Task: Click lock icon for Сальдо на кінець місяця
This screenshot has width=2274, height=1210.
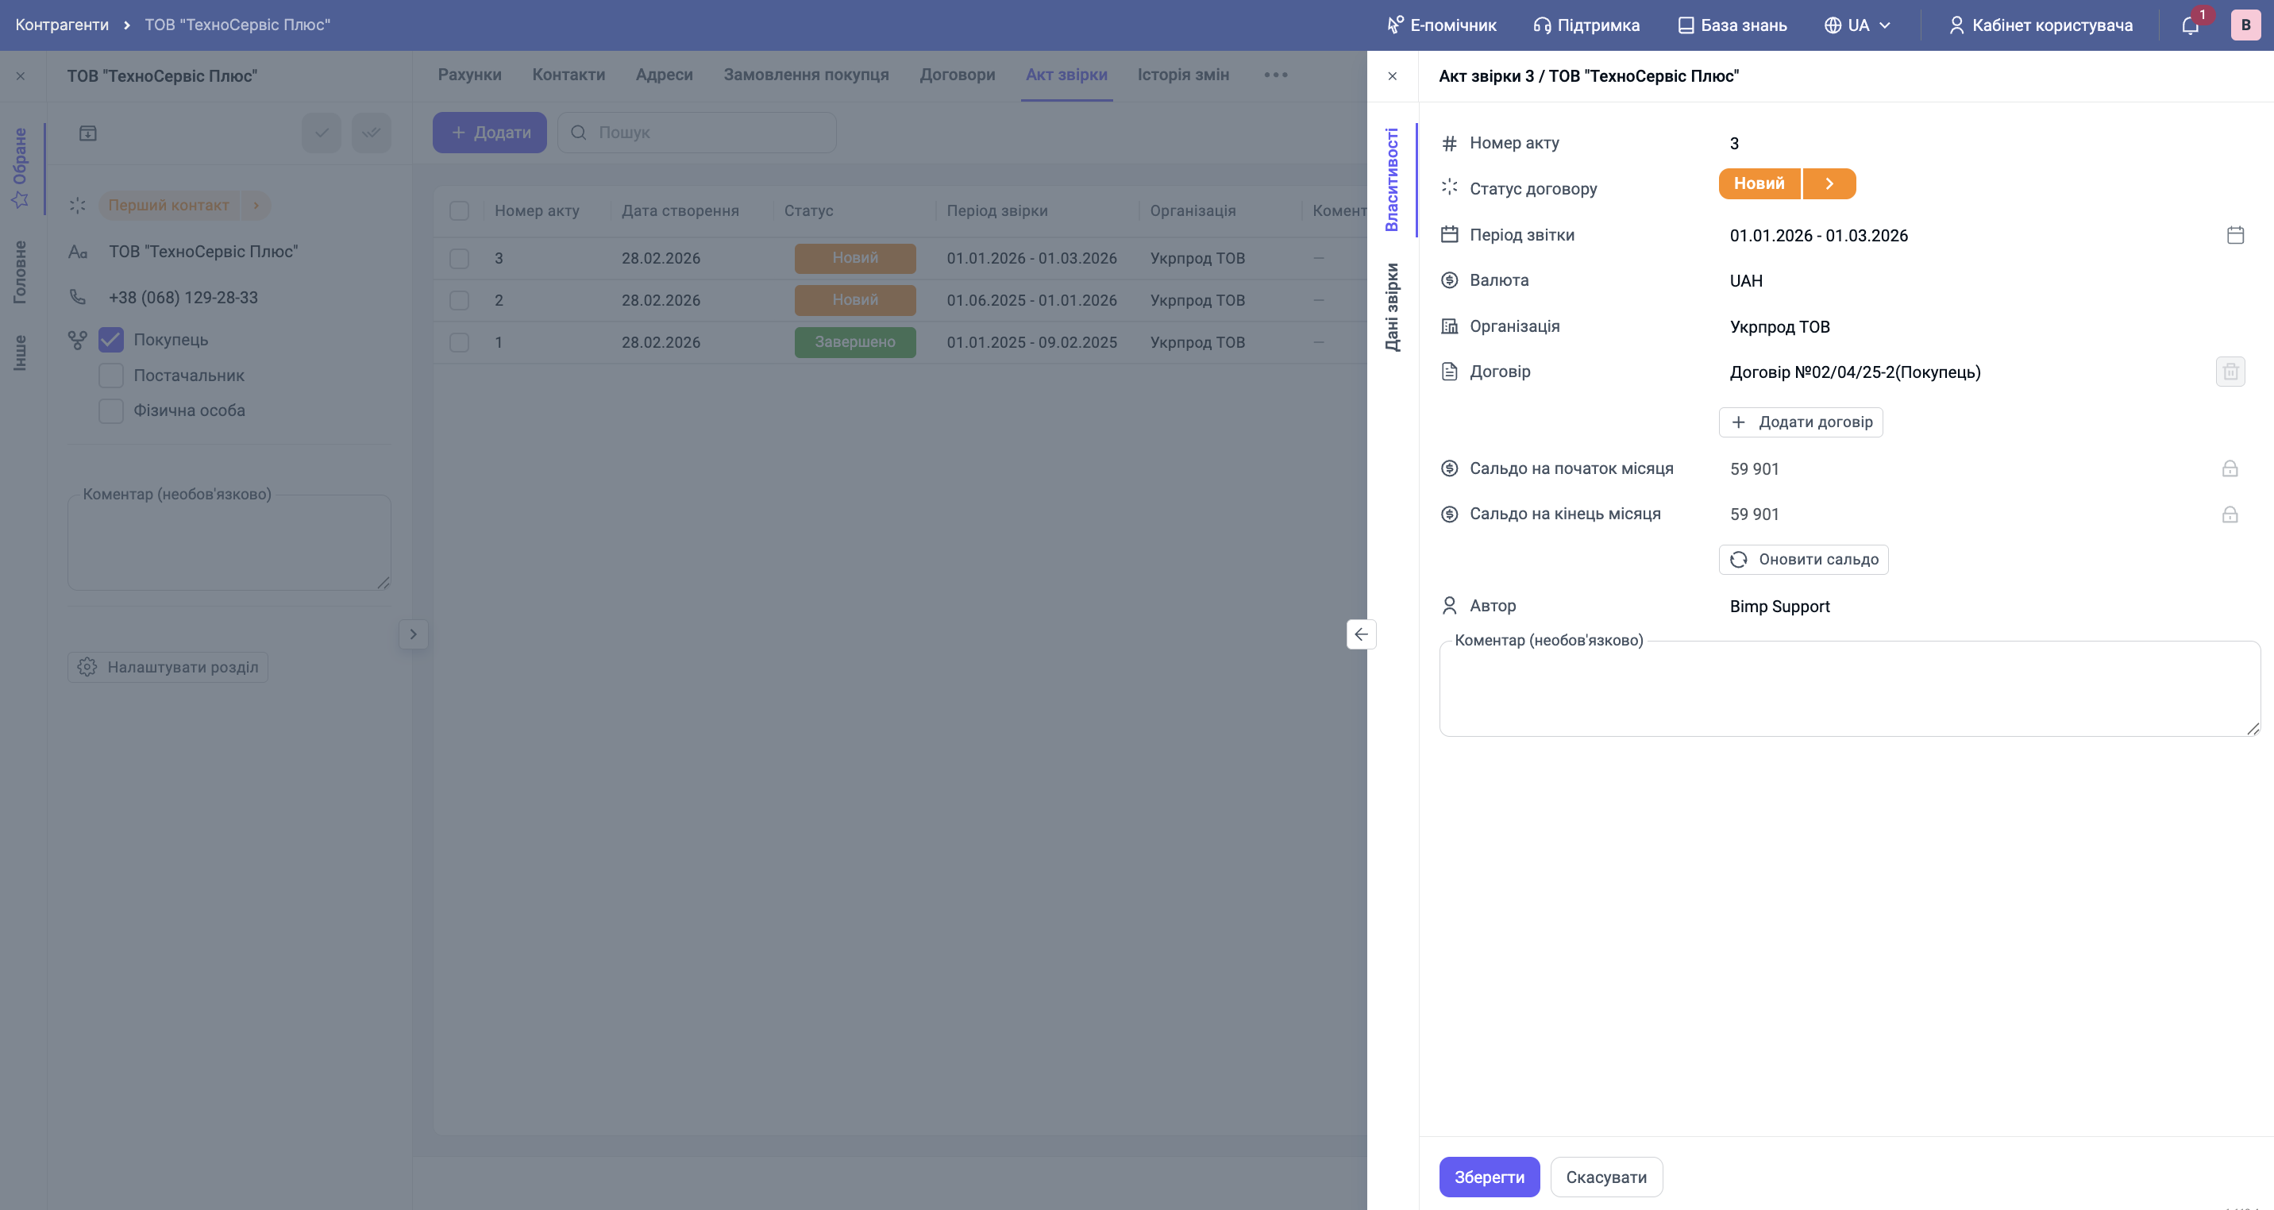Action: 2229,514
